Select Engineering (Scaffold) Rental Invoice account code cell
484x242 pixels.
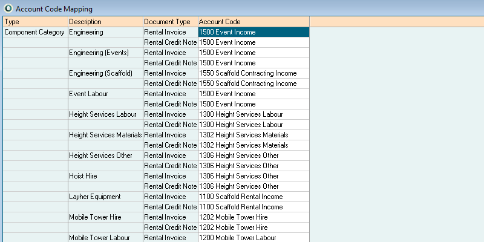pyautogui.click(x=253, y=73)
